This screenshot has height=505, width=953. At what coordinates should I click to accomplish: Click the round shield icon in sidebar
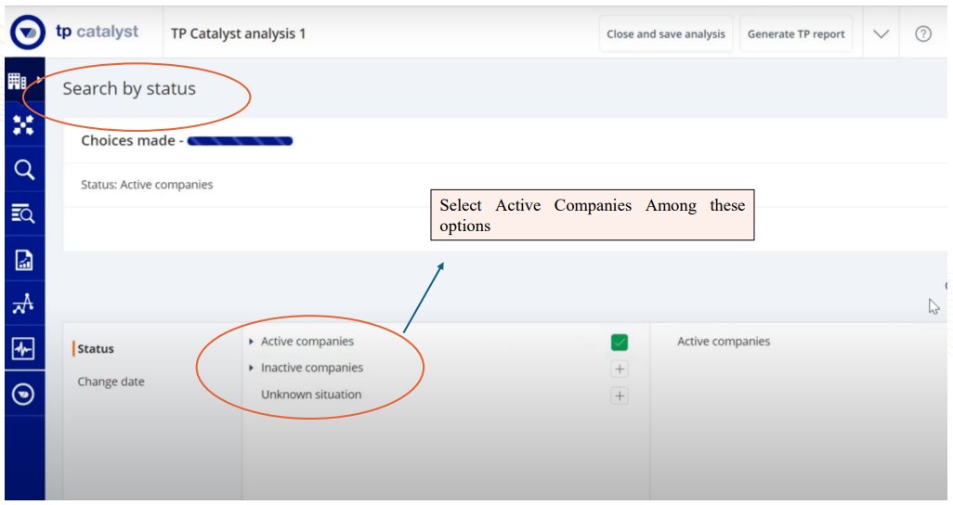point(23,395)
